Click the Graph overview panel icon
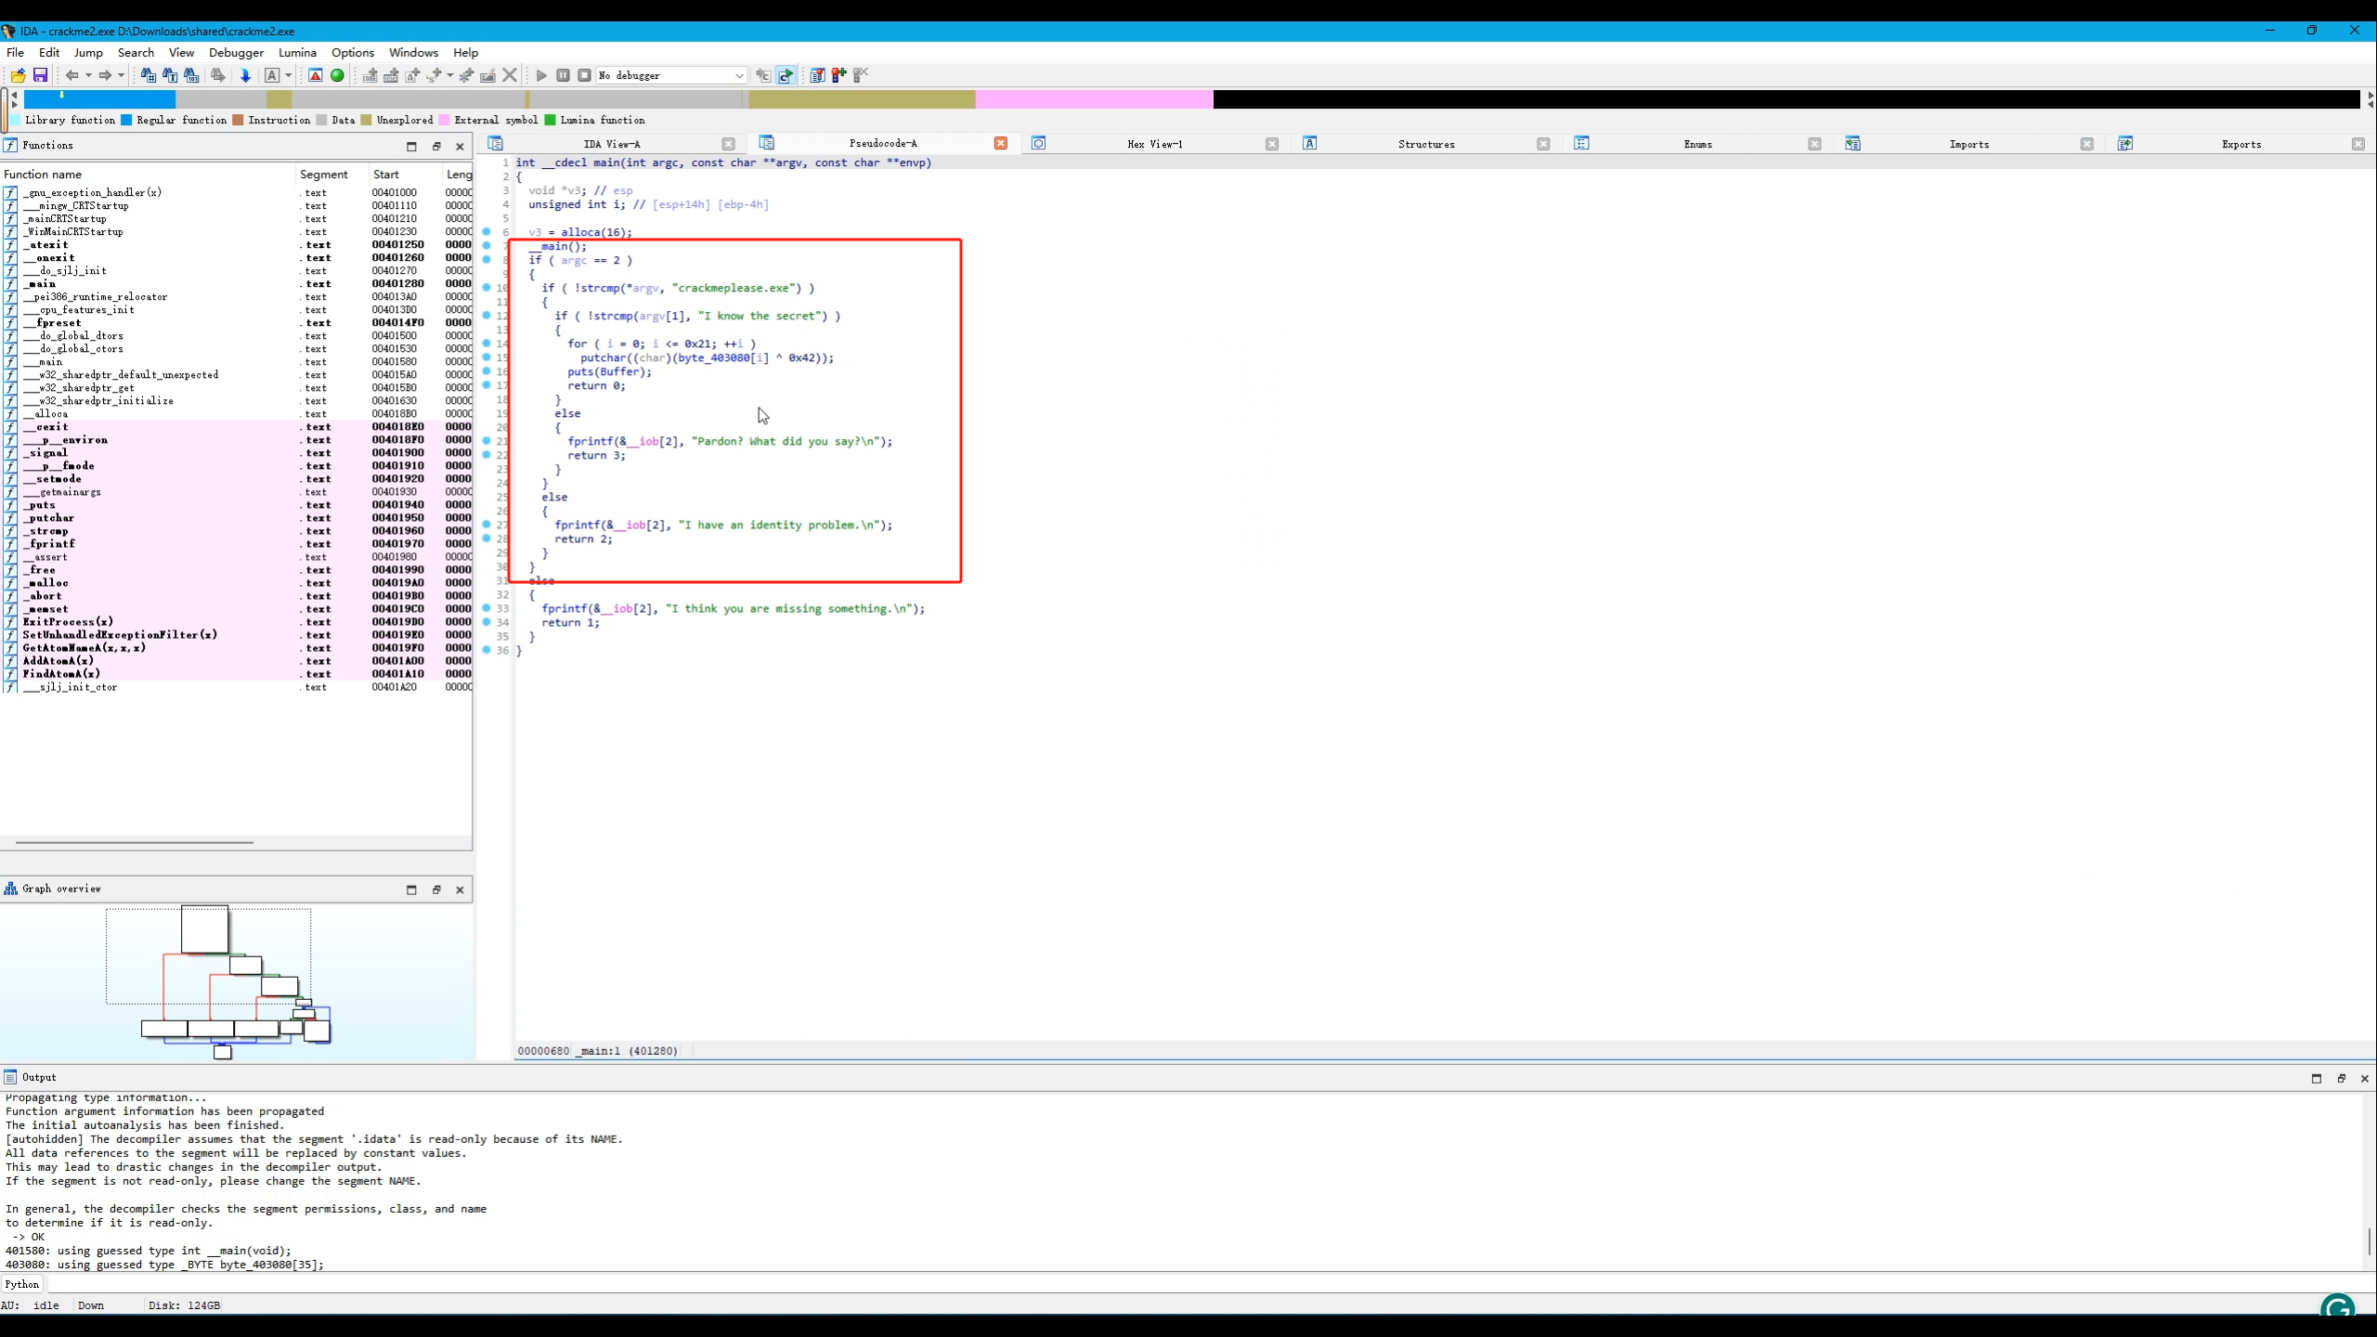The height and width of the screenshot is (1337, 2377). coord(11,889)
